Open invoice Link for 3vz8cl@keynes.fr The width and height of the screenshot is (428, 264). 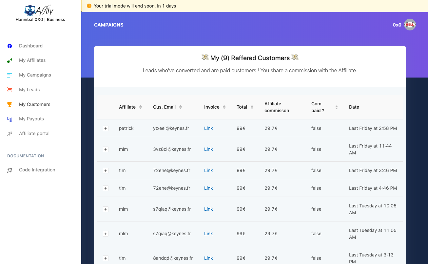(208, 149)
